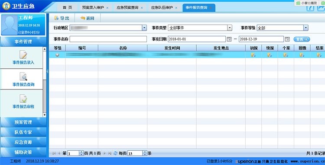The width and height of the screenshot is (325, 165).
Task: Expand the 辅助决策 sidebar section
Action: tap(23, 152)
